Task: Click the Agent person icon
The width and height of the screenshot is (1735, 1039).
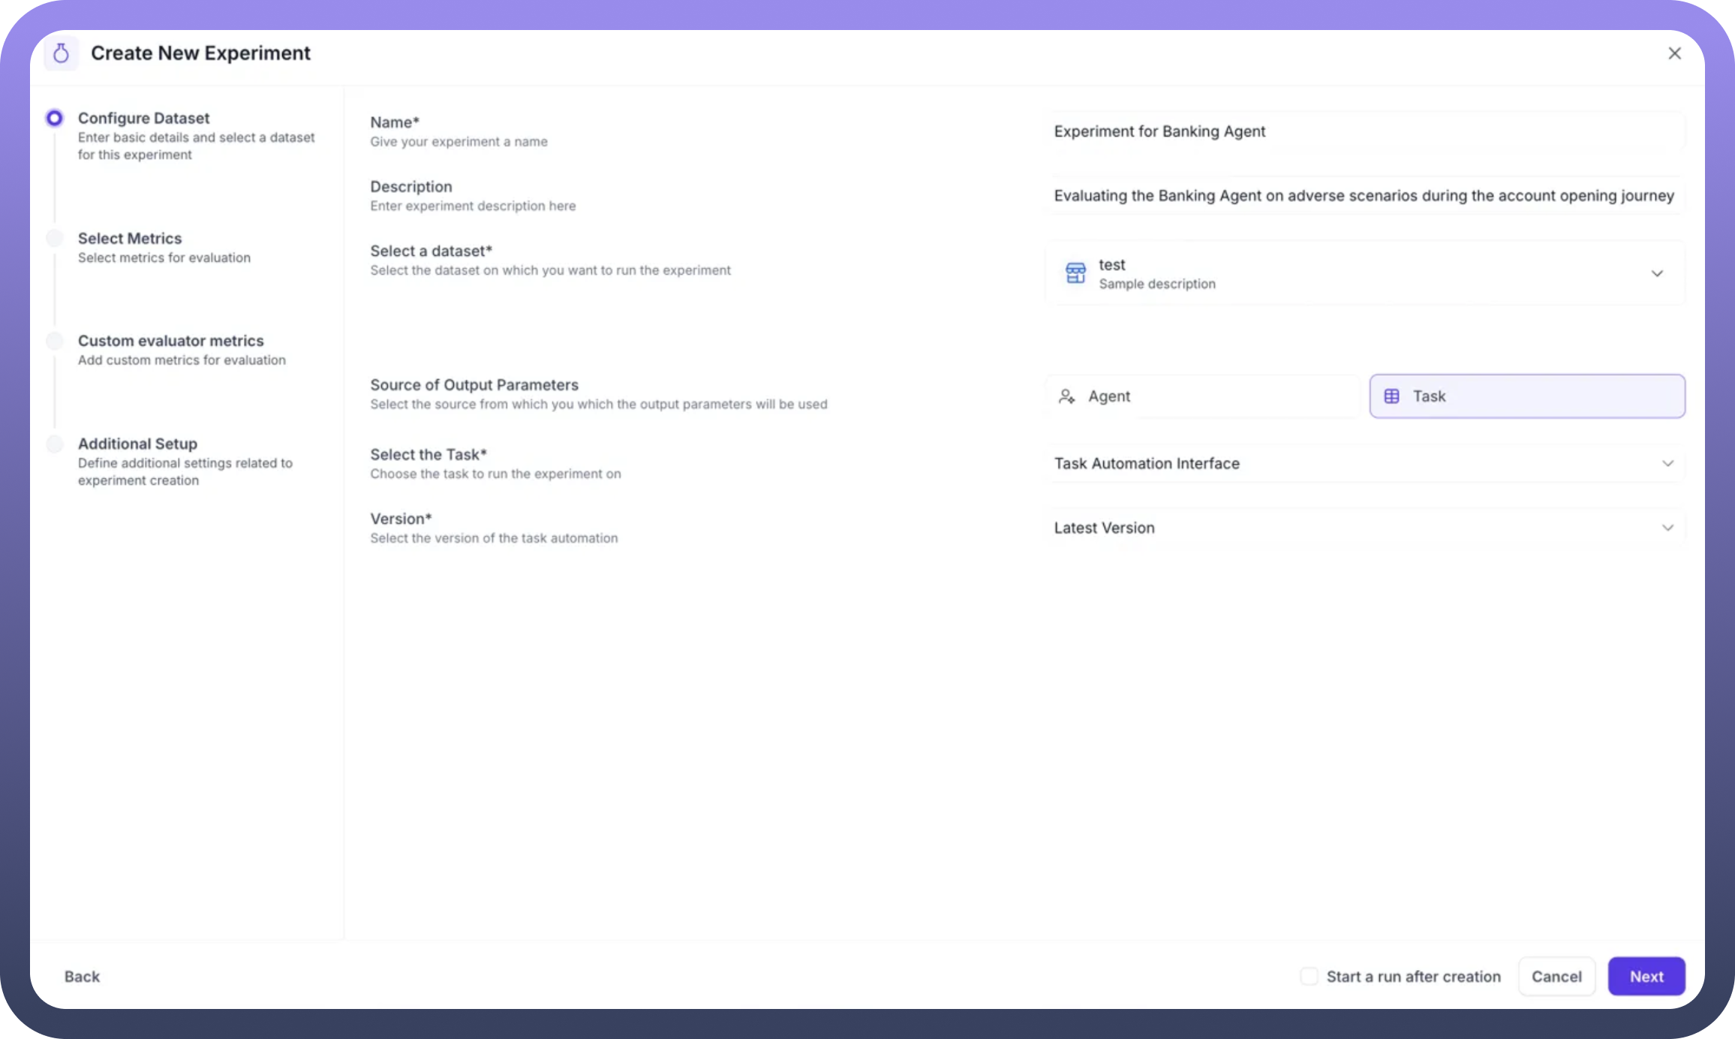Action: point(1066,396)
